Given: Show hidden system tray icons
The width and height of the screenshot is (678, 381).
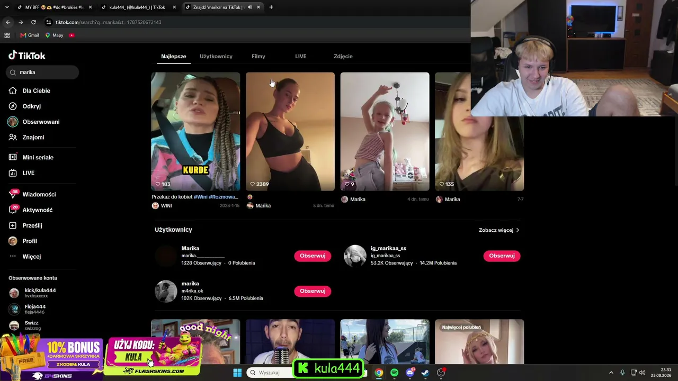Looking at the screenshot, I should pos(611,373).
